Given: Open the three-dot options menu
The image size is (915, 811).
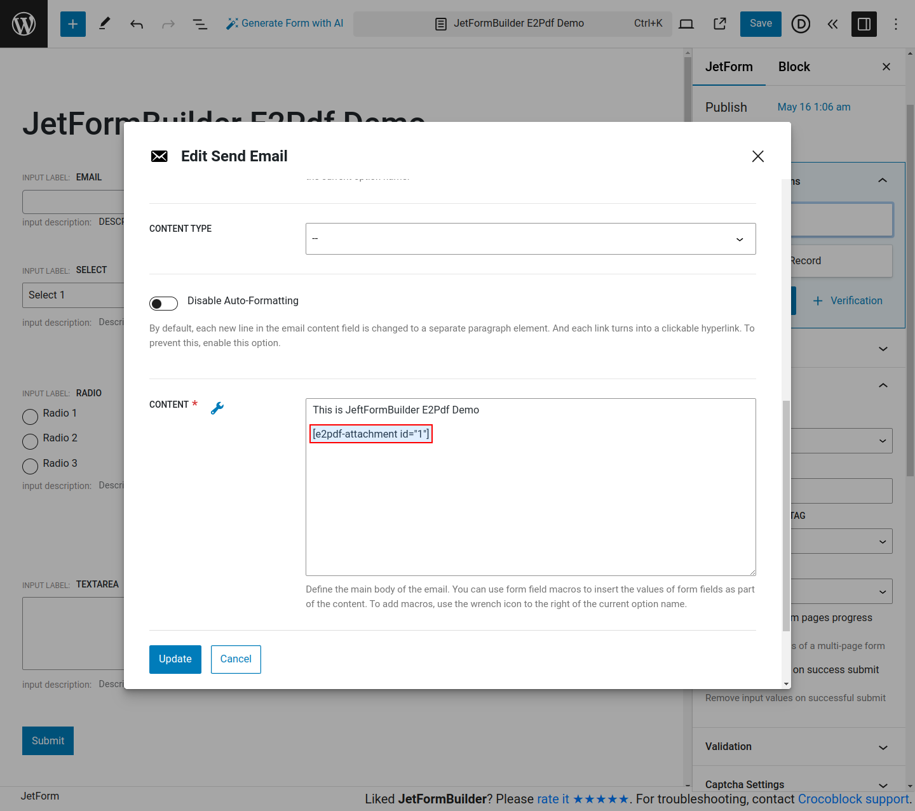Looking at the screenshot, I should [895, 24].
